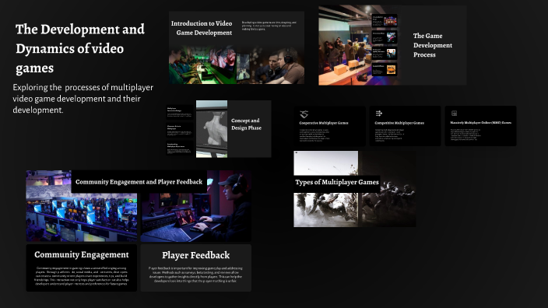Image resolution: width=548 pixels, height=308 pixels.
Task: Select the 3D sculpted torso model image
Action: pyautogui.click(x=212, y=129)
